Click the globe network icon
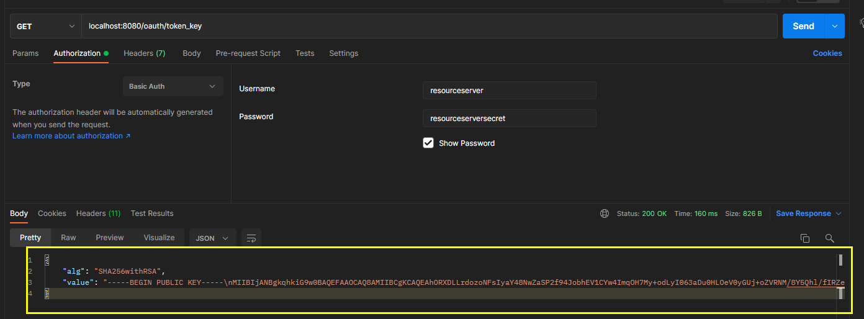 coord(605,213)
